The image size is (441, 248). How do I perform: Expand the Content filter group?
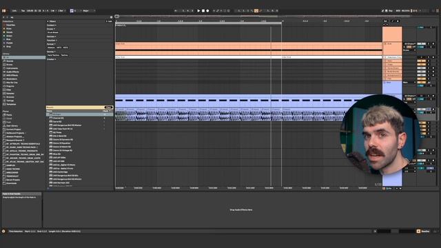(52, 25)
